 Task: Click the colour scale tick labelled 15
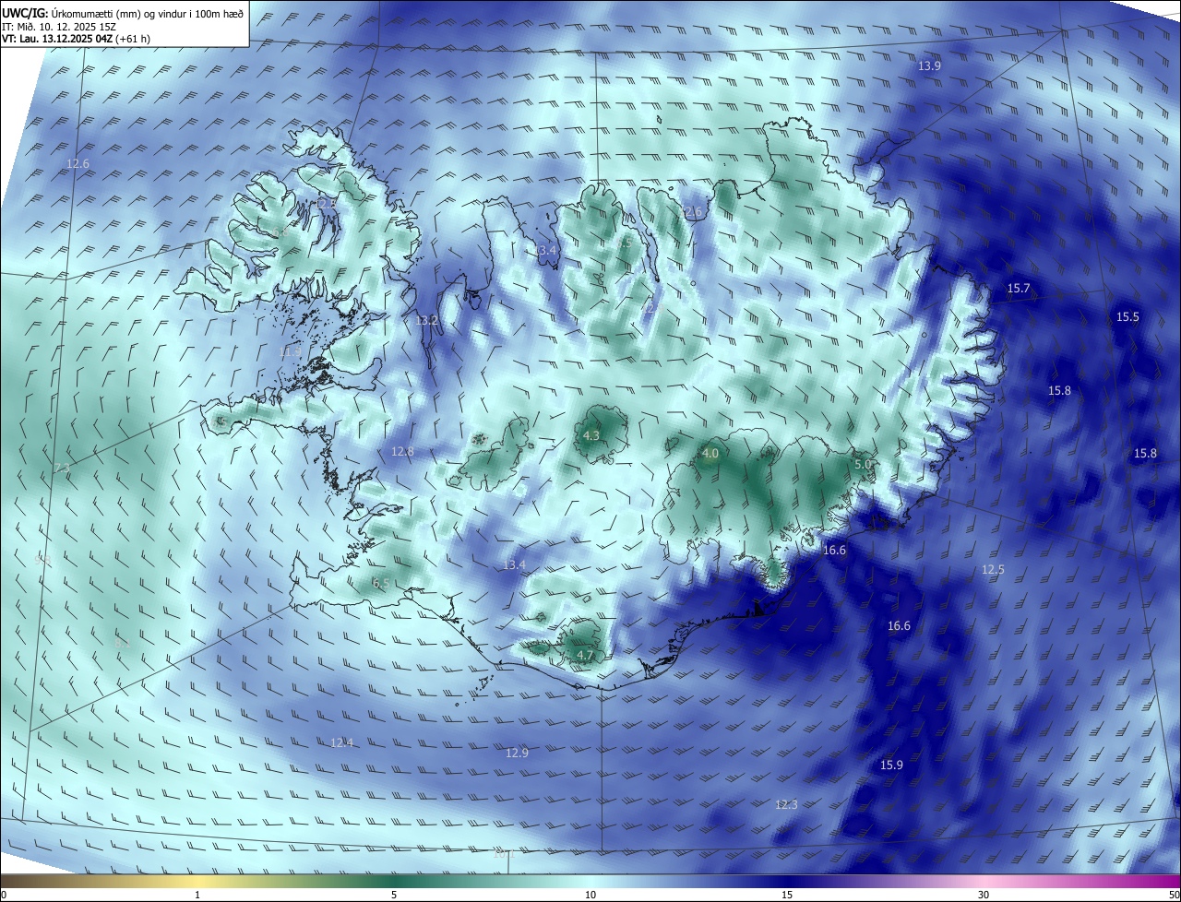point(787,895)
